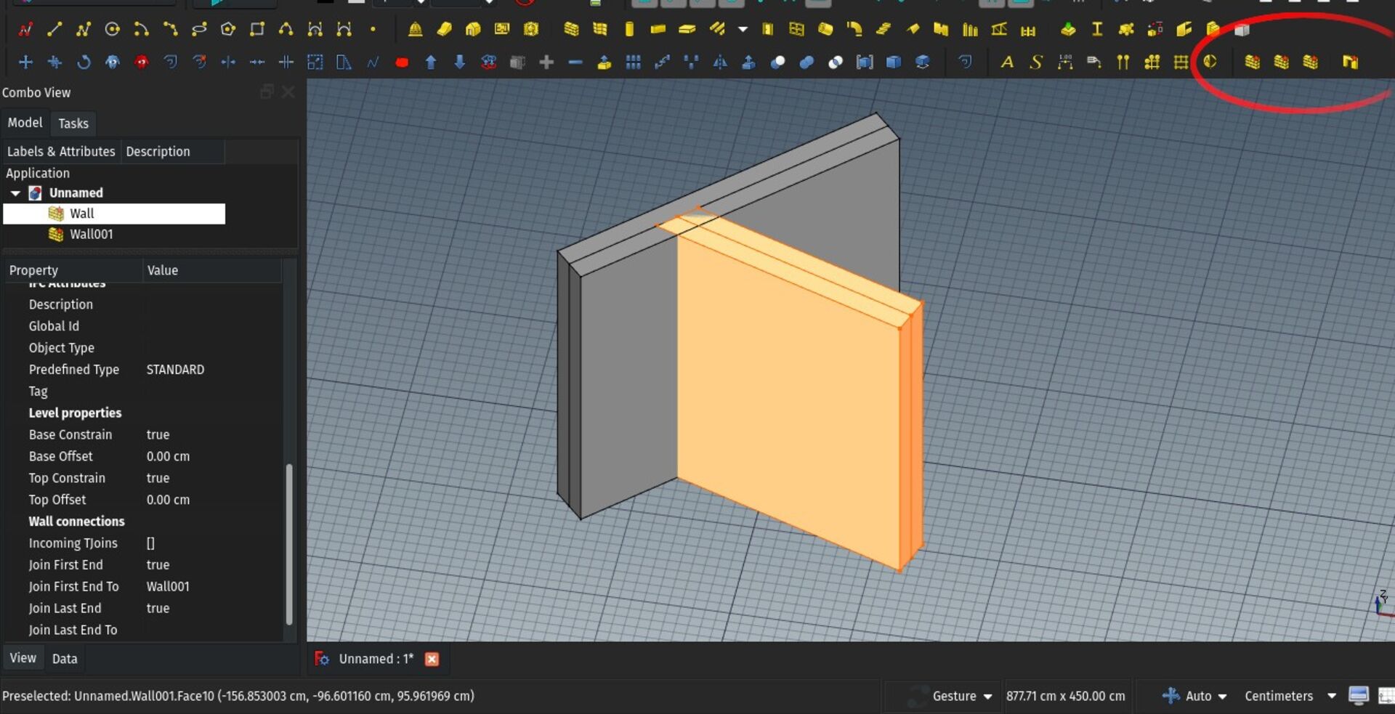Image resolution: width=1395 pixels, height=714 pixels.
Task: Select the Draft Rectangle tool
Action: [x=257, y=30]
